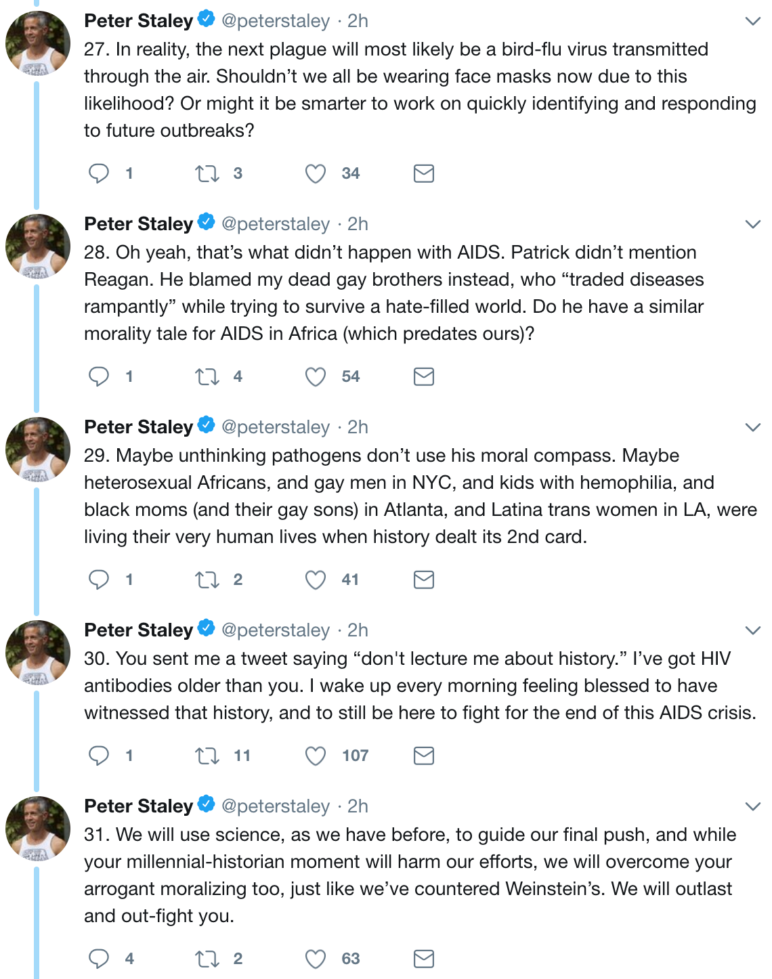Share tweet 27 by direct message envelope
Image resolution: width=772 pixels, height=979 pixels.
(424, 173)
